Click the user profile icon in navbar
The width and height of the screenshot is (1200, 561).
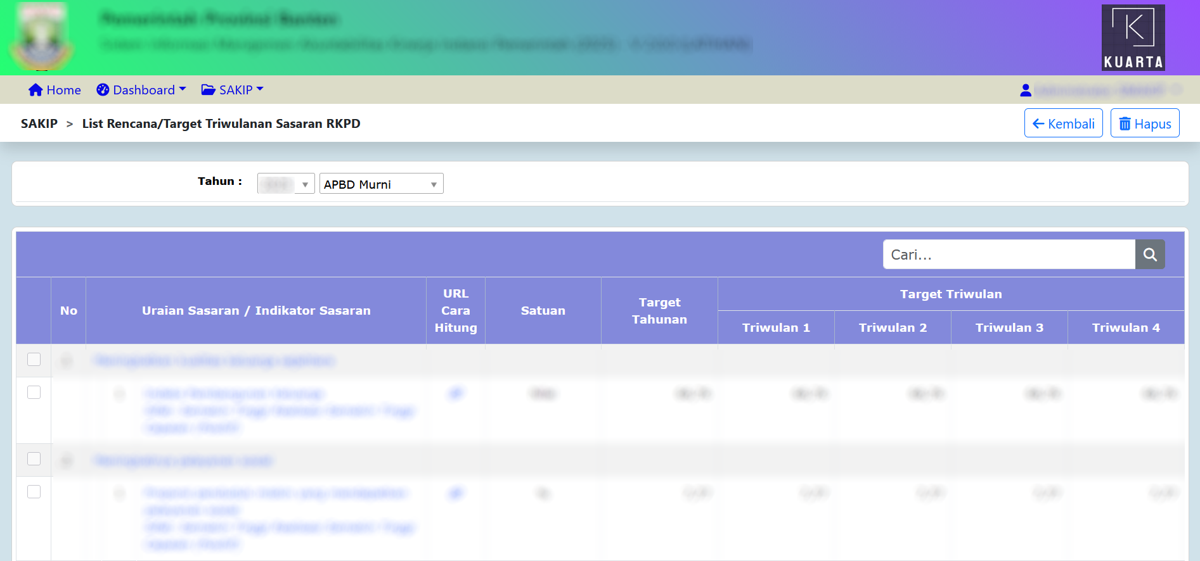point(1025,91)
